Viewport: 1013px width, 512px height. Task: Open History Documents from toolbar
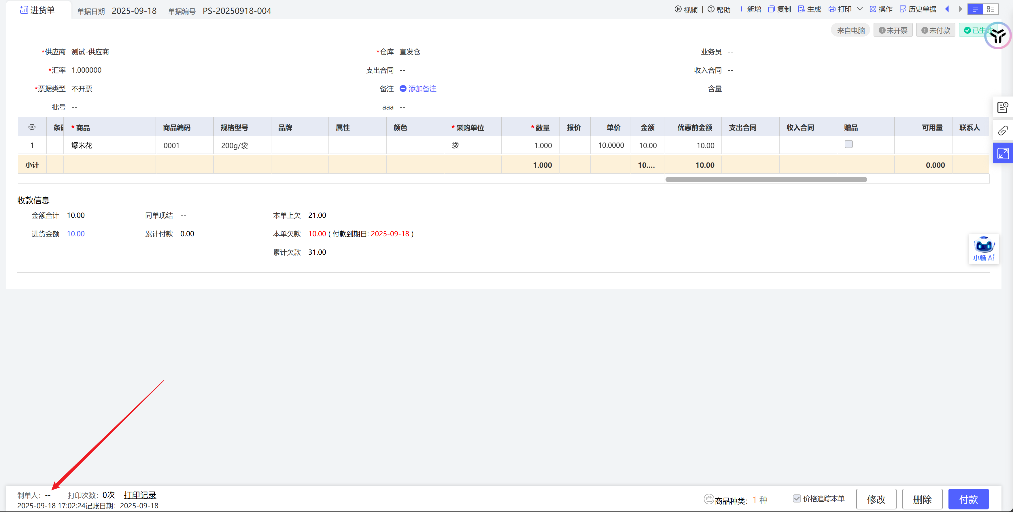click(918, 9)
